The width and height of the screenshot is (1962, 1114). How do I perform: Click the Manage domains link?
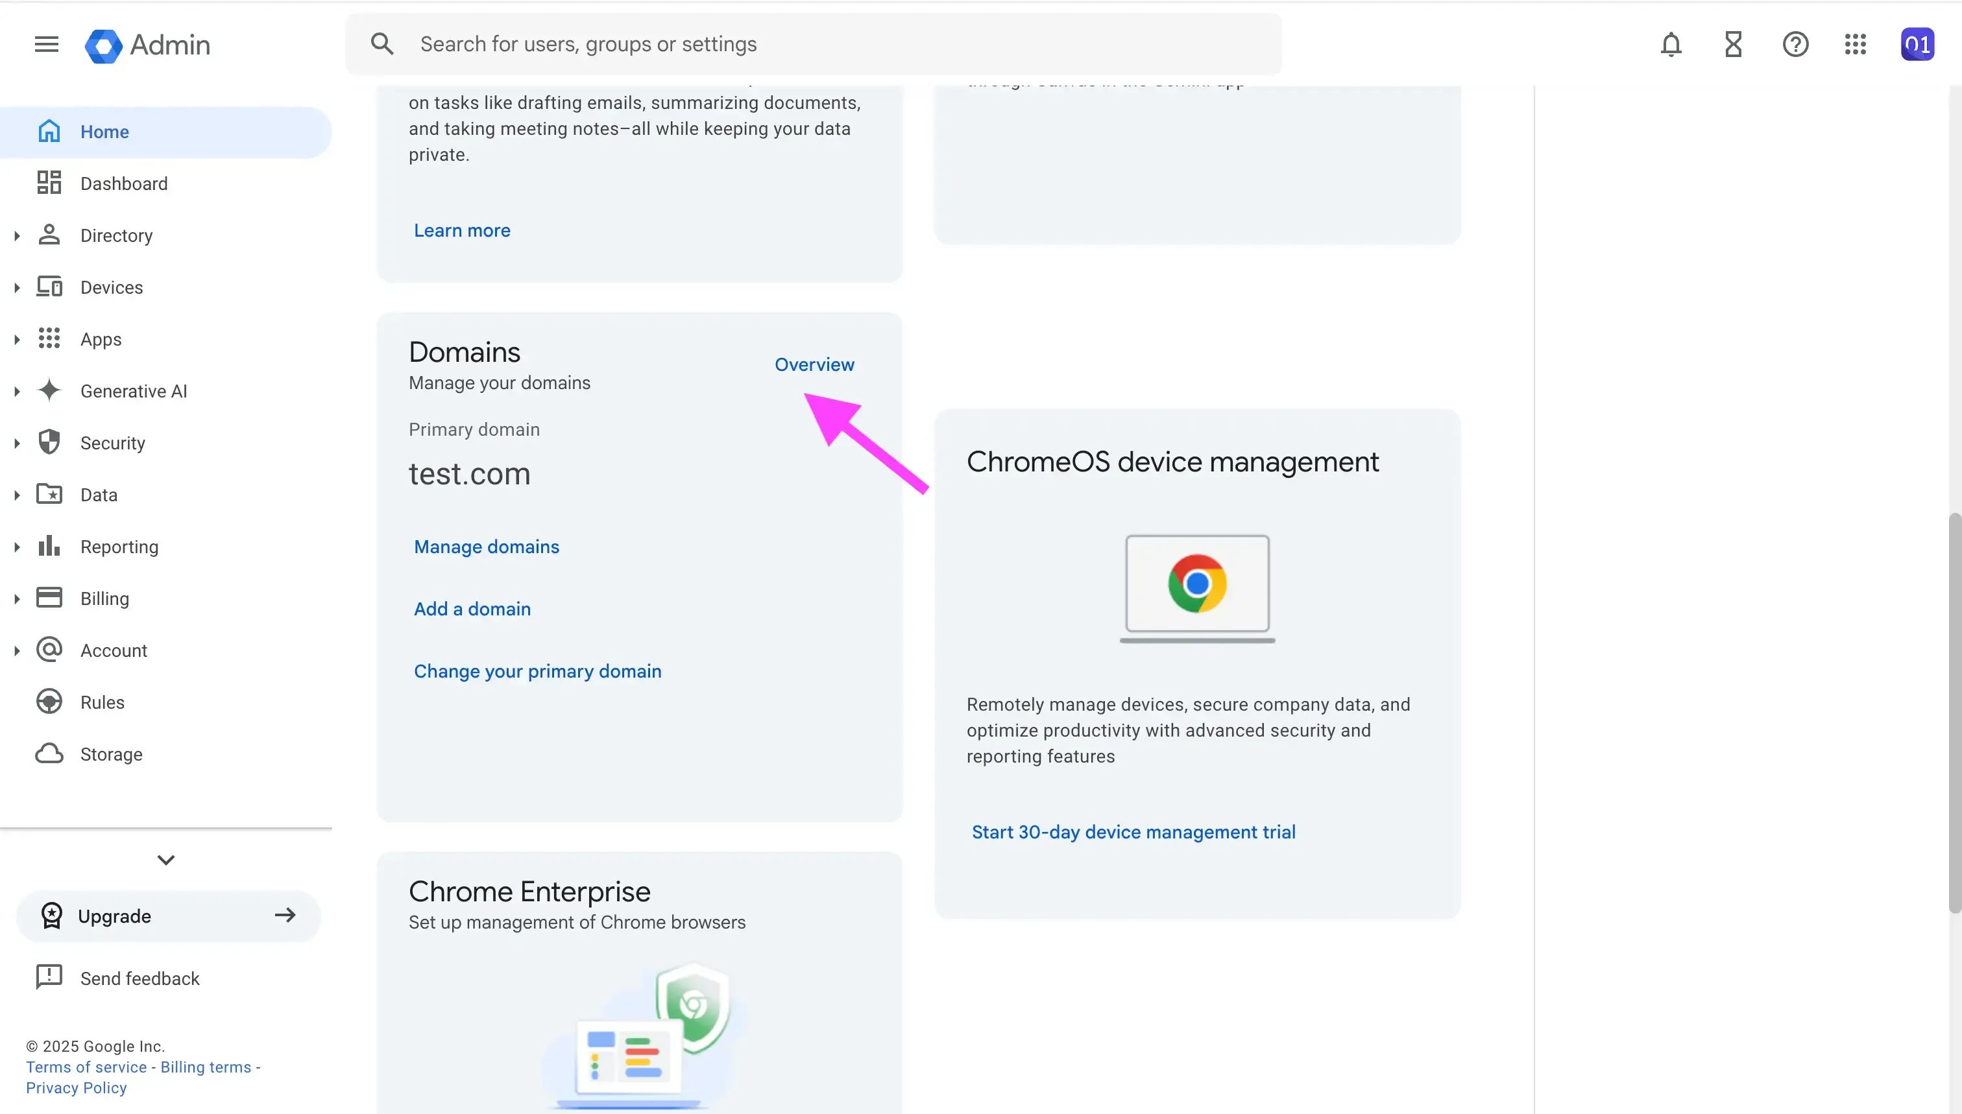(x=486, y=546)
